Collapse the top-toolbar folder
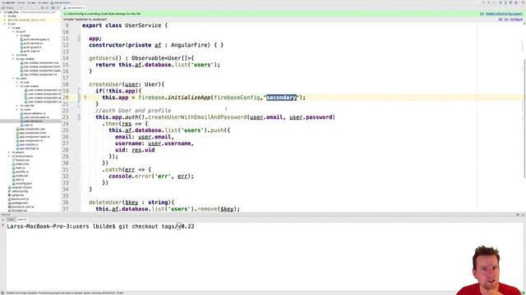Viewport: 526px width, 295px height. click(13, 59)
